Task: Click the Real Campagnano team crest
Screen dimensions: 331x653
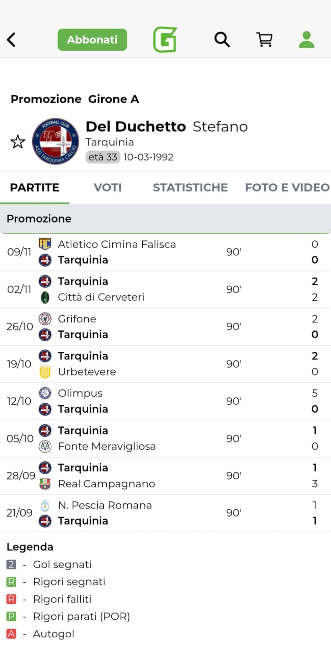Action: (x=45, y=484)
